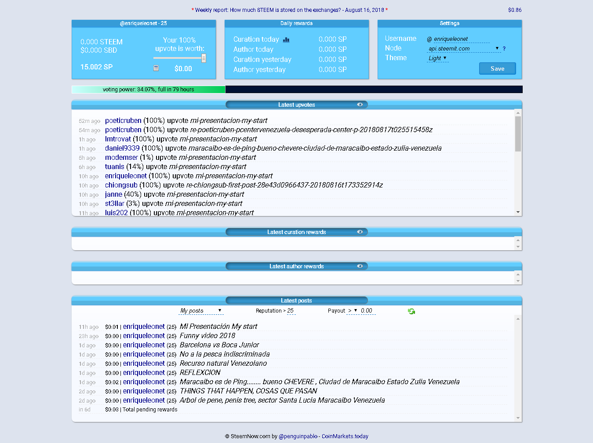Click the author rewards scrollbar up arrow

[x=518, y=274]
